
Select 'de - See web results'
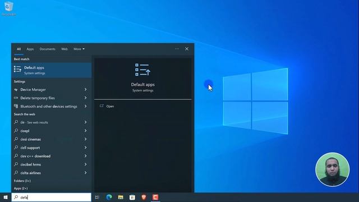tap(52, 122)
